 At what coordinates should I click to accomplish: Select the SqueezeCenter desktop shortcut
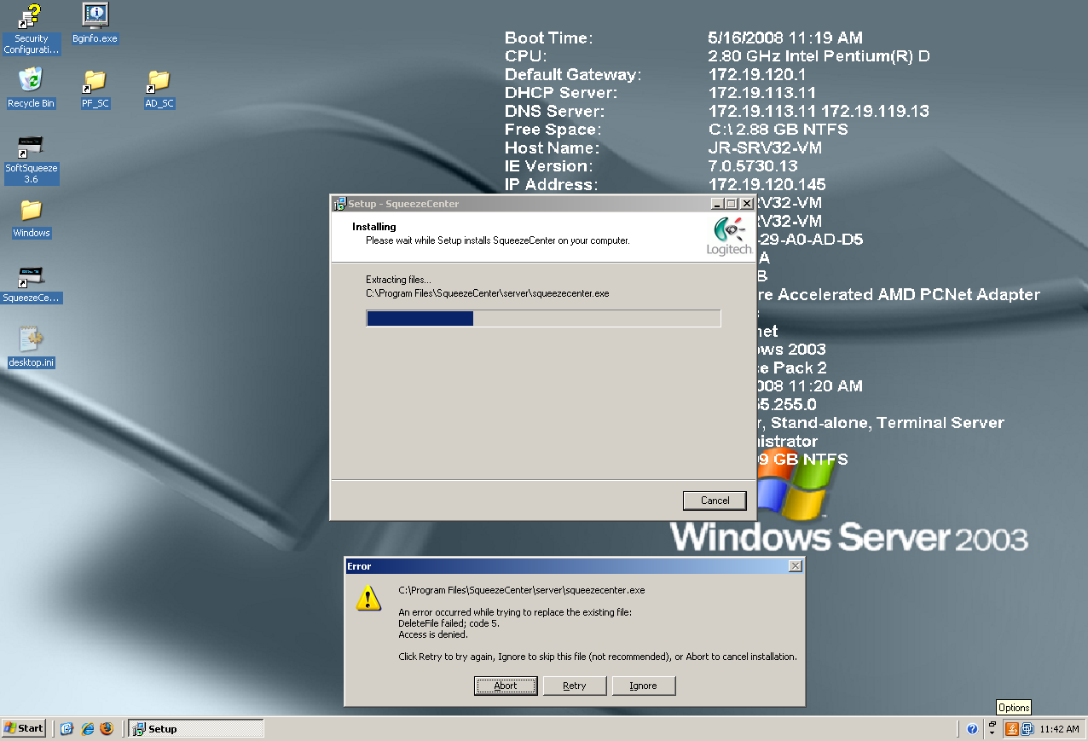tap(31, 277)
